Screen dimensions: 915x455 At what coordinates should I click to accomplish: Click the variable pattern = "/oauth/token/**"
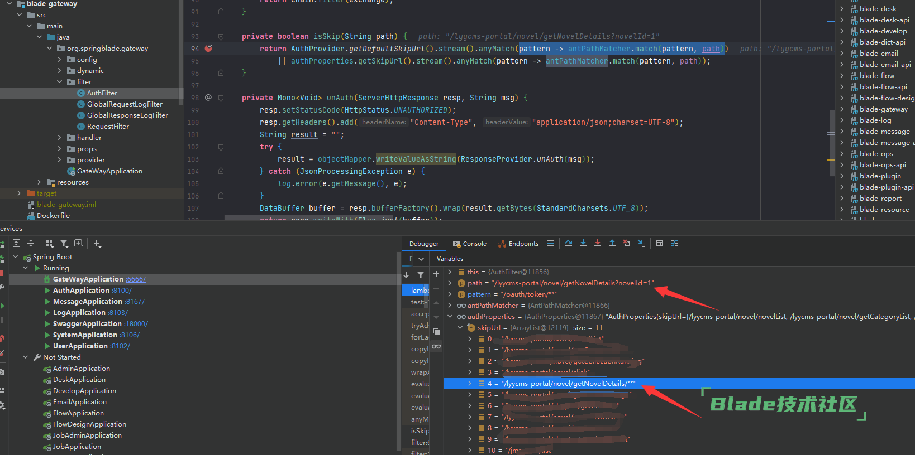512,294
